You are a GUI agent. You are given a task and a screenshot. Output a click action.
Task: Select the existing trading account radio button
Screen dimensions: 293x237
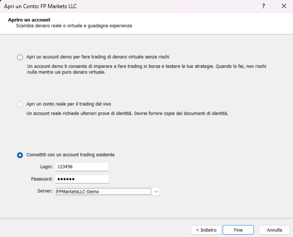(x=20, y=155)
